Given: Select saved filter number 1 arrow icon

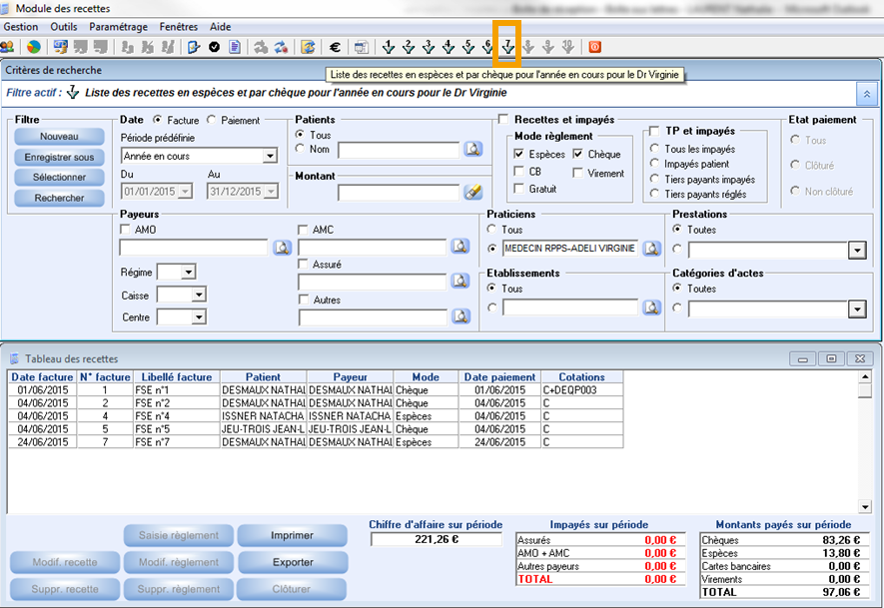Looking at the screenshot, I should (x=389, y=47).
